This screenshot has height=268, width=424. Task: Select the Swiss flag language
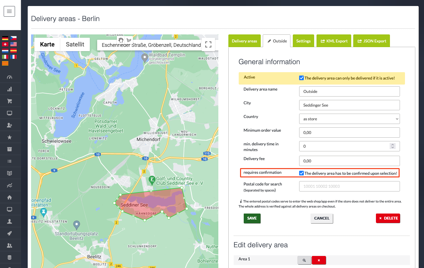pyautogui.click(x=5, y=44)
